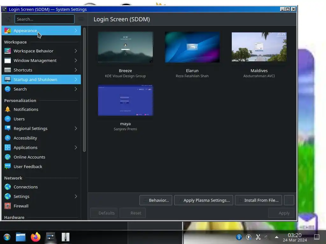Expand the Regional Settings chevron
The height and width of the screenshot is (244, 326).
(76, 128)
